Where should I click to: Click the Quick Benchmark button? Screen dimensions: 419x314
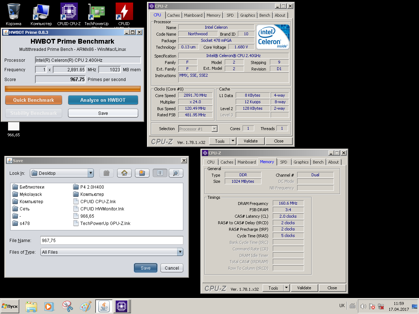coord(34,100)
